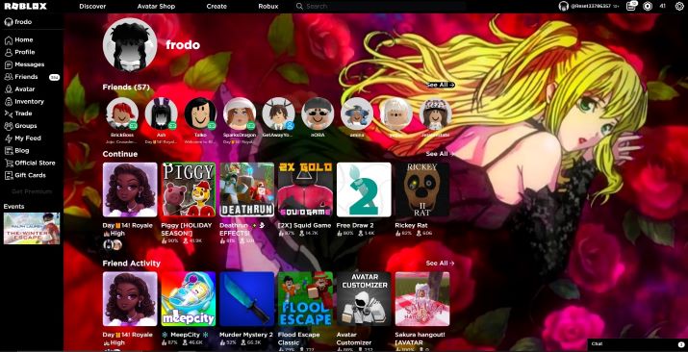
Task: Open Flood Escape Classic thumbnail
Action: click(305, 299)
